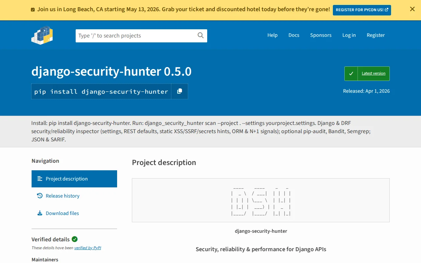The image size is (421, 263).
Task: Follow the verified by PyPI link
Action: (x=87, y=248)
